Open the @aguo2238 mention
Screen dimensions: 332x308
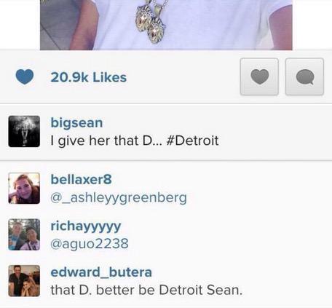click(x=90, y=243)
